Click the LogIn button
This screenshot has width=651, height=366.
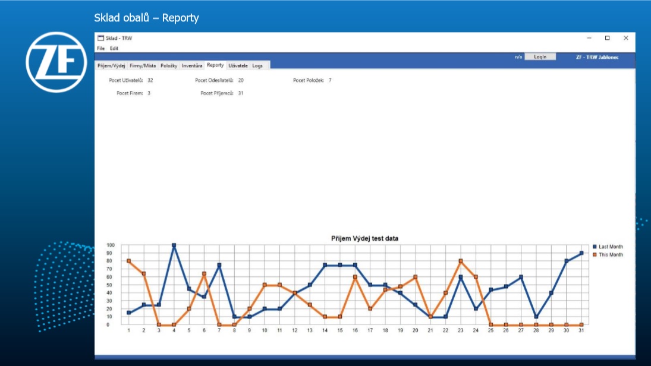point(540,57)
